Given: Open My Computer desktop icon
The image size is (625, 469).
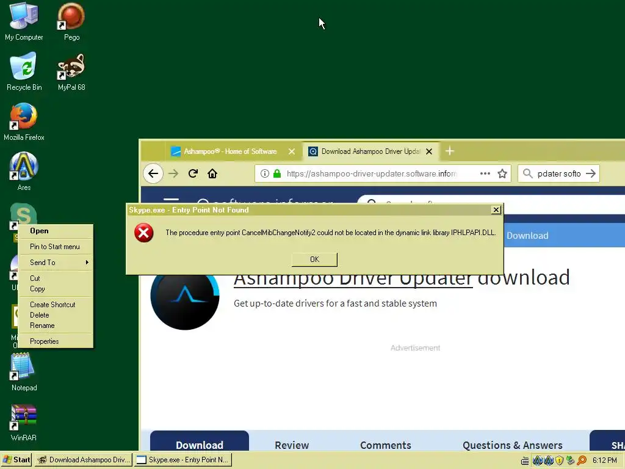Looking at the screenshot, I should [24, 22].
